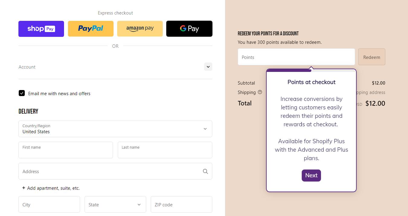Click the address search magnifier icon
This screenshot has width=408, height=216.
pyautogui.click(x=205, y=171)
